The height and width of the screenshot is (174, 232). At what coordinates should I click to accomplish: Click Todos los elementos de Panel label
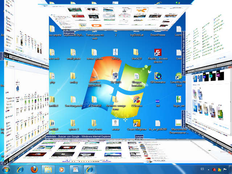pos(183,53)
